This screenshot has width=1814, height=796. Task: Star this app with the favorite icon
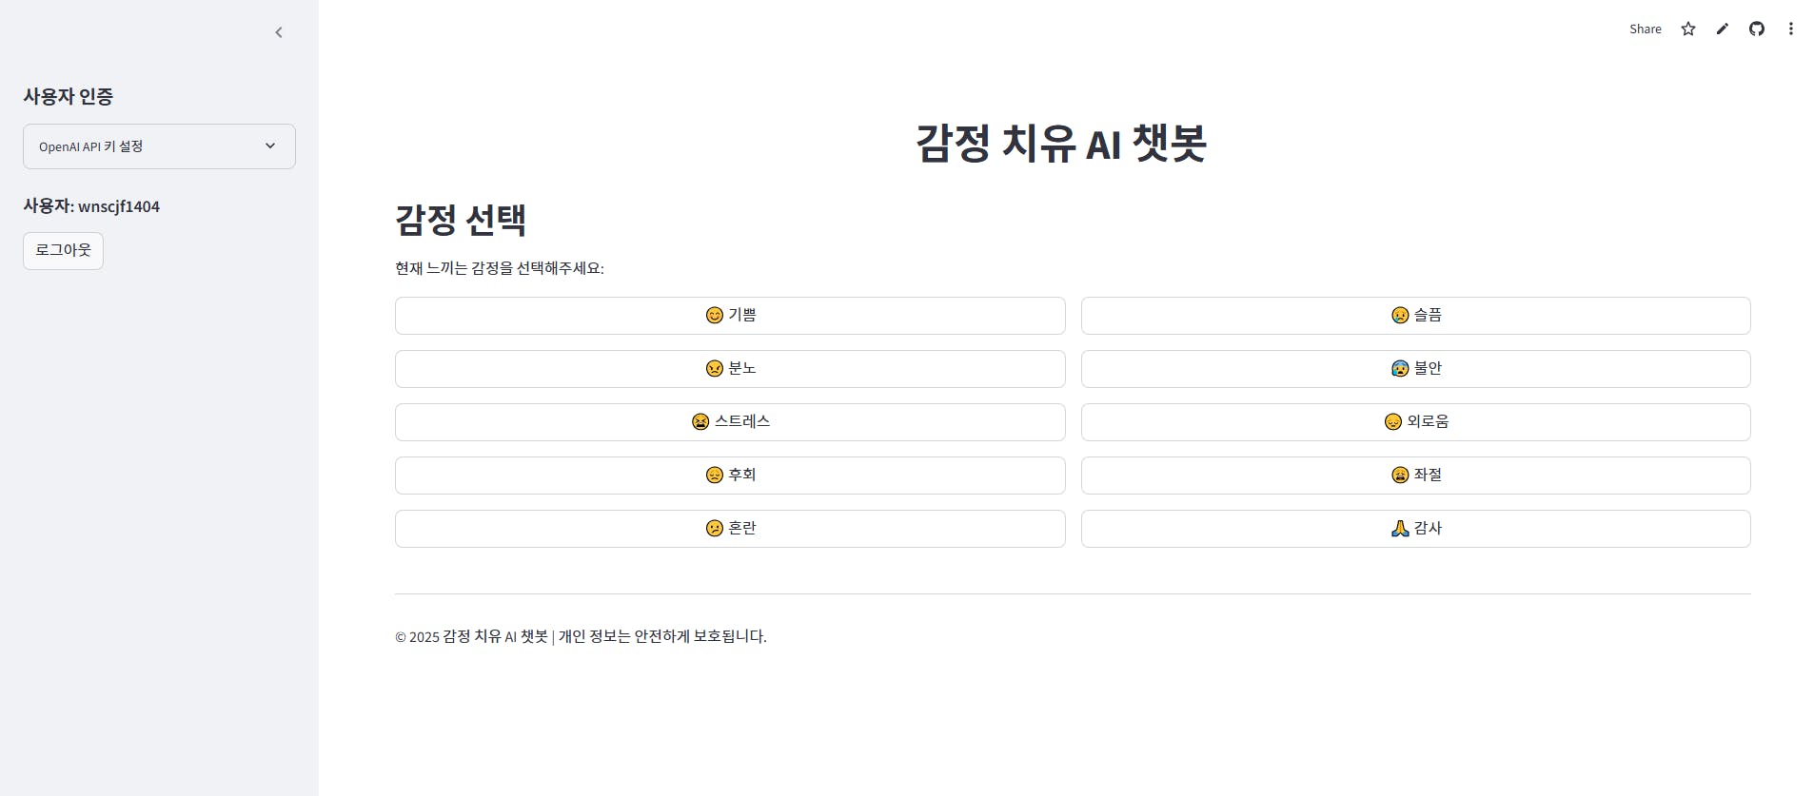1688,29
